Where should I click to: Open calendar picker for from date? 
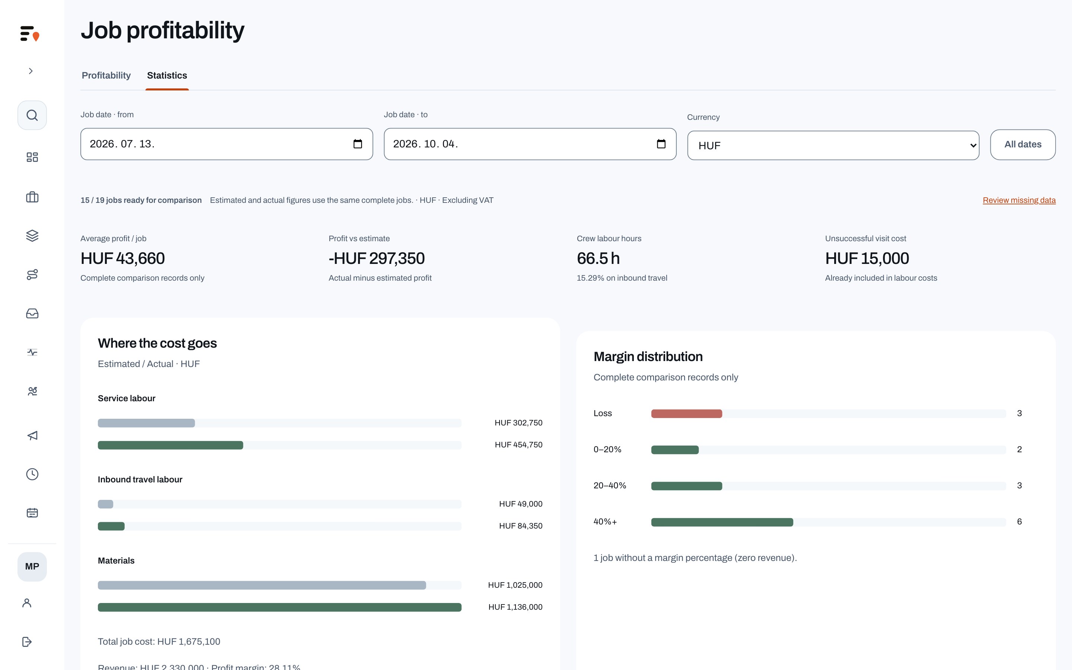point(357,144)
